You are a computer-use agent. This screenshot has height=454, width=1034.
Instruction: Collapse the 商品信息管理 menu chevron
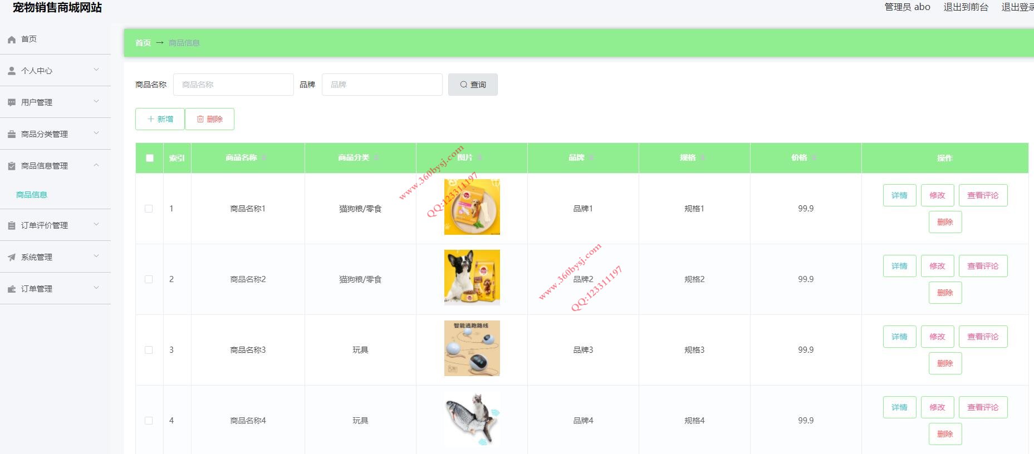(96, 165)
